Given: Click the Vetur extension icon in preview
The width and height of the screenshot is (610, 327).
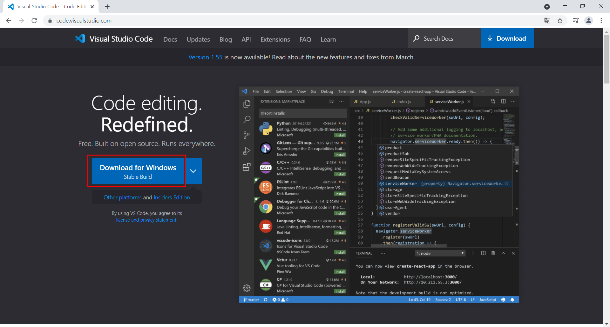Looking at the screenshot, I should coord(266,265).
